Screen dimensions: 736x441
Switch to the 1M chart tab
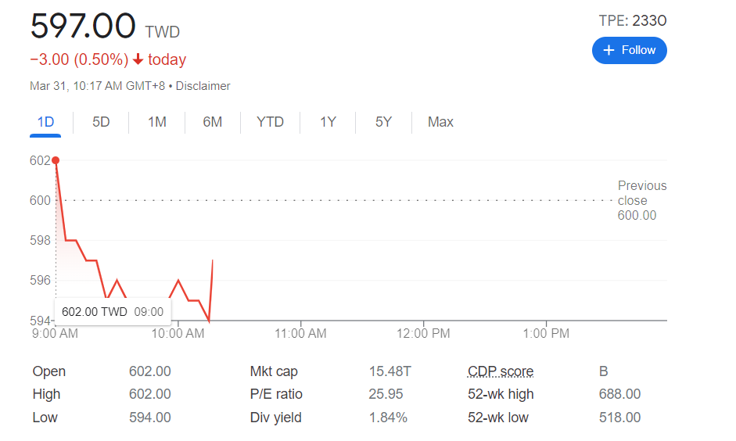click(x=157, y=122)
